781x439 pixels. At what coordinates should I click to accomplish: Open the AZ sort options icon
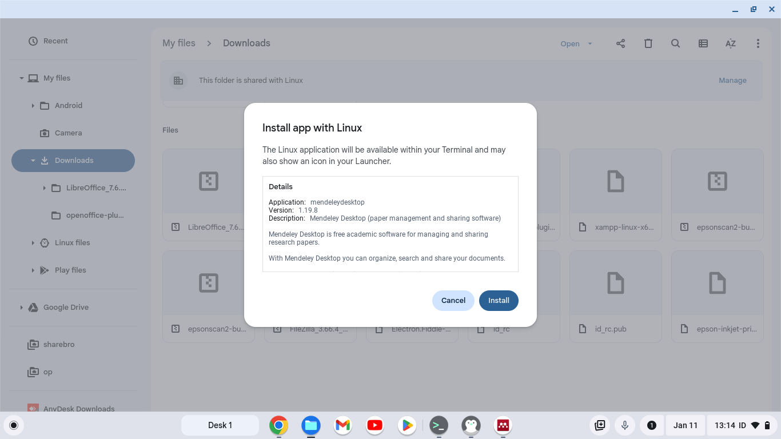click(x=730, y=43)
